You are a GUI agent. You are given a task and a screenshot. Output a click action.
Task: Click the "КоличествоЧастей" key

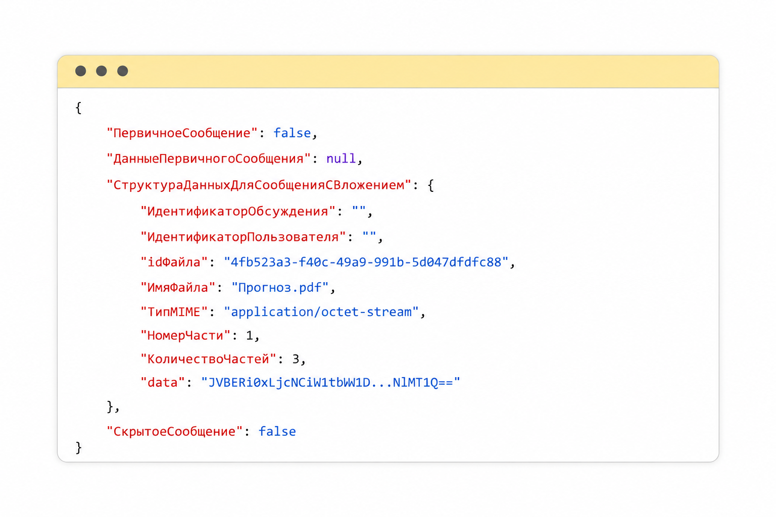(x=208, y=359)
